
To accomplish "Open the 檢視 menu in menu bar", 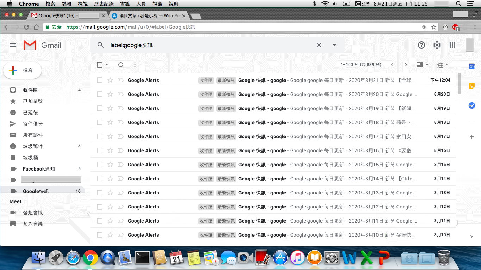I will click(83, 4).
